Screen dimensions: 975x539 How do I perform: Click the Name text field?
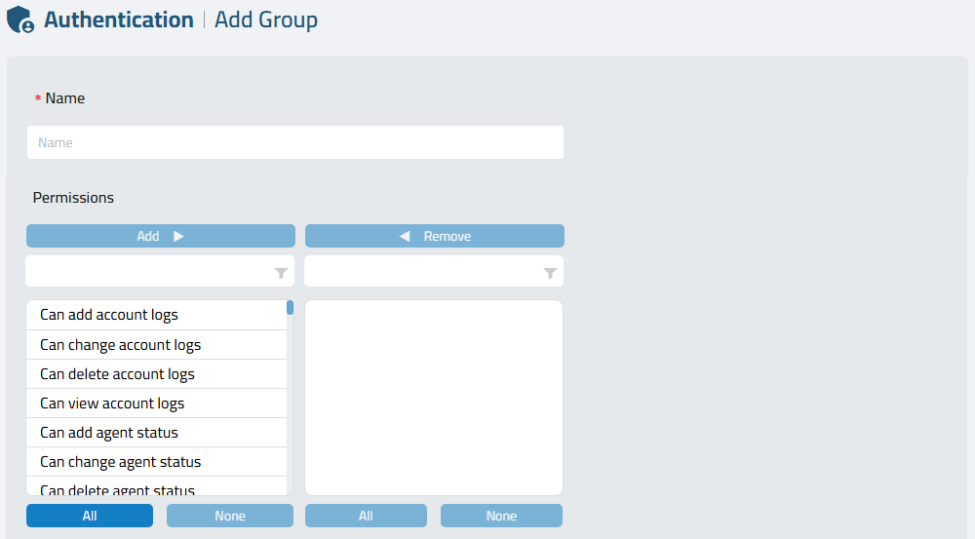tap(295, 142)
